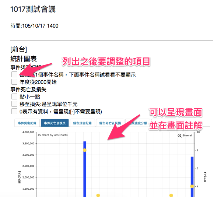Click the 點小一點 item text

click(x=30, y=97)
